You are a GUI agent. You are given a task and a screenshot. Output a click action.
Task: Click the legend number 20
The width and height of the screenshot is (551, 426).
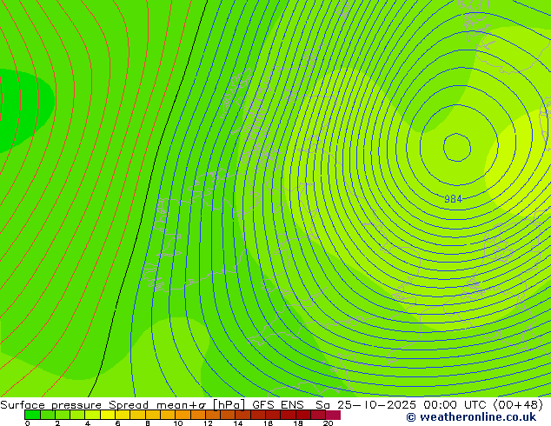pyautogui.click(x=328, y=423)
